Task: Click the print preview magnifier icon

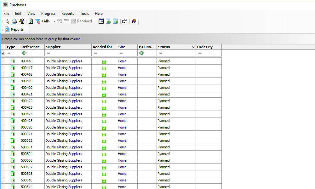Action: (7, 21)
